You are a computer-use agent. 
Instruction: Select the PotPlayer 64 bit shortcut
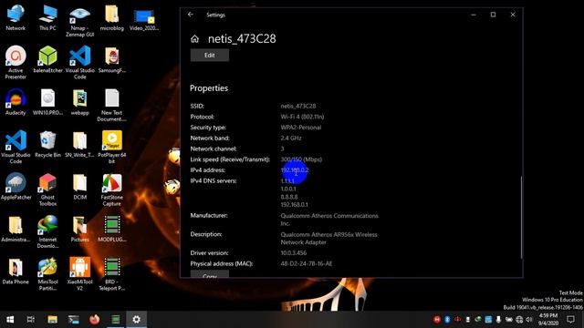coord(111,148)
